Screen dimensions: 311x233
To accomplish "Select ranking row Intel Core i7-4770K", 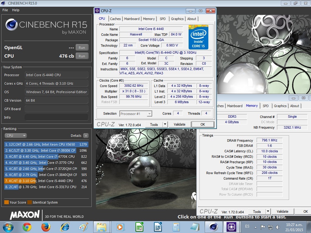I will pos(46,157).
